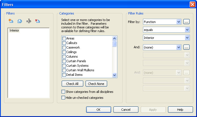Image resolution: width=197 pixels, height=117 pixels.
Task: Click the Help button
Action: point(180,110)
